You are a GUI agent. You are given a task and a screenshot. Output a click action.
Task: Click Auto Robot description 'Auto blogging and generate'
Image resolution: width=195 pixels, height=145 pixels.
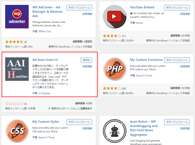point(146,142)
